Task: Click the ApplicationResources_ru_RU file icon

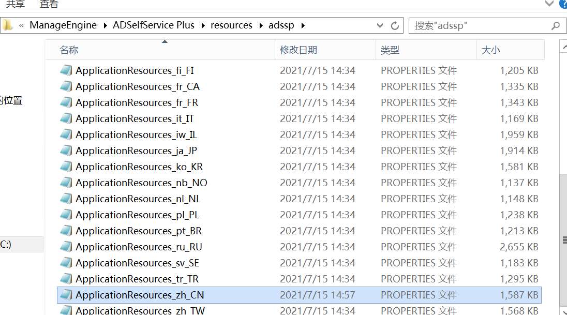Action: pyautogui.click(x=66, y=247)
